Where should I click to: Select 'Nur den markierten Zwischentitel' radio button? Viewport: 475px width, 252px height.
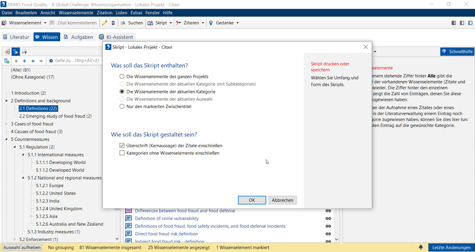(122, 107)
